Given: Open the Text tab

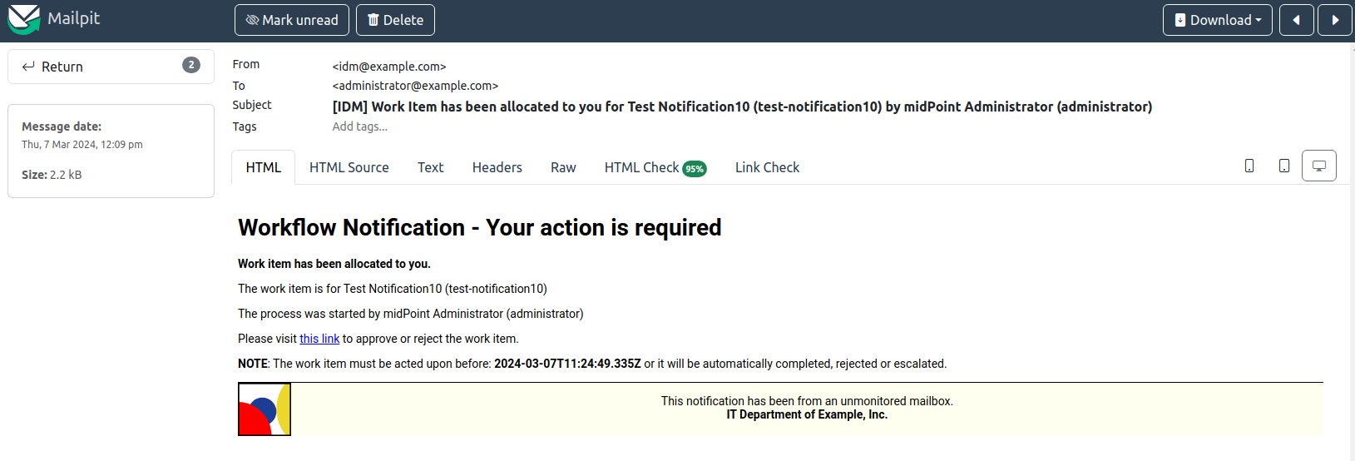Looking at the screenshot, I should click(x=430, y=167).
